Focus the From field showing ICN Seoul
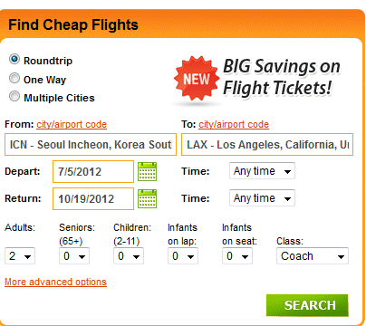This screenshot has height=326, width=366. click(x=91, y=145)
